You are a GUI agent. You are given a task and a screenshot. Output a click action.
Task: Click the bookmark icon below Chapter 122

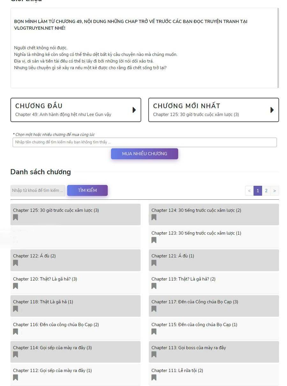[15, 263]
